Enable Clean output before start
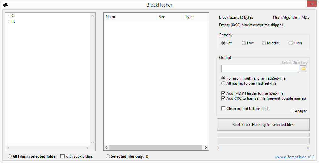This screenshot has width=319, height=163. (223, 109)
